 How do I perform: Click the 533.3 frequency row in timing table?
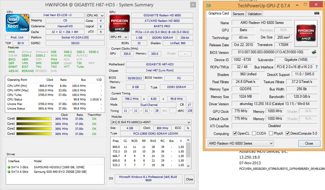click(148, 165)
